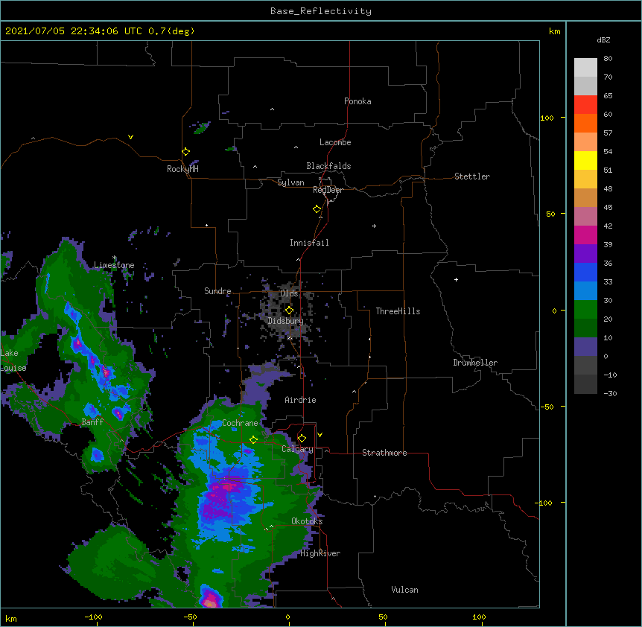Screen dimensions: 642x627
Task: Click the Airdrie label
Action: 300,400
